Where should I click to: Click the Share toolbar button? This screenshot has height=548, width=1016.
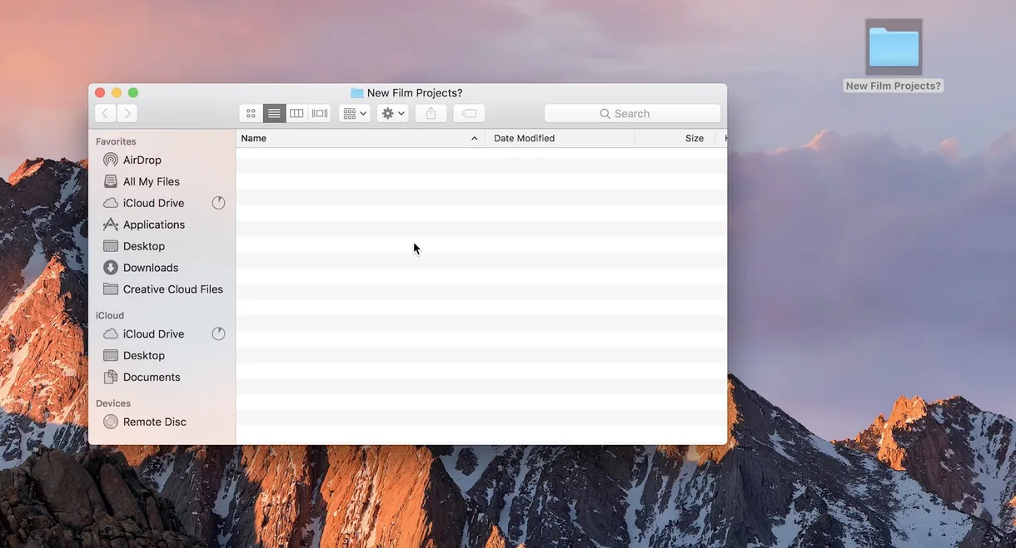click(431, 113)
